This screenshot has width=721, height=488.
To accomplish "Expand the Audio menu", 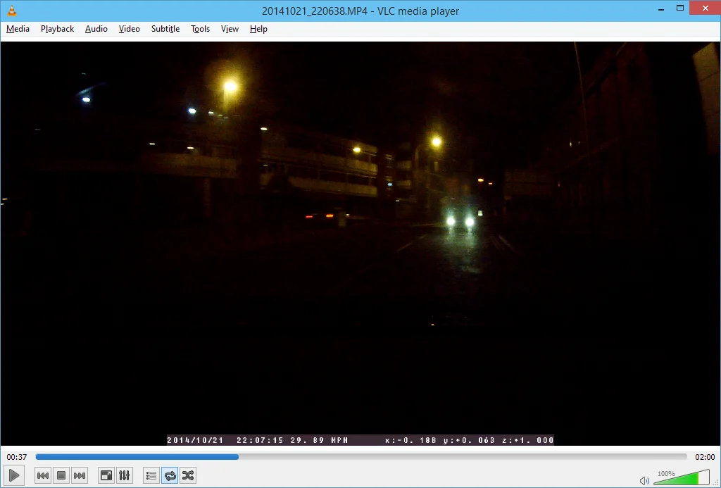I will [x=96, y=29].
